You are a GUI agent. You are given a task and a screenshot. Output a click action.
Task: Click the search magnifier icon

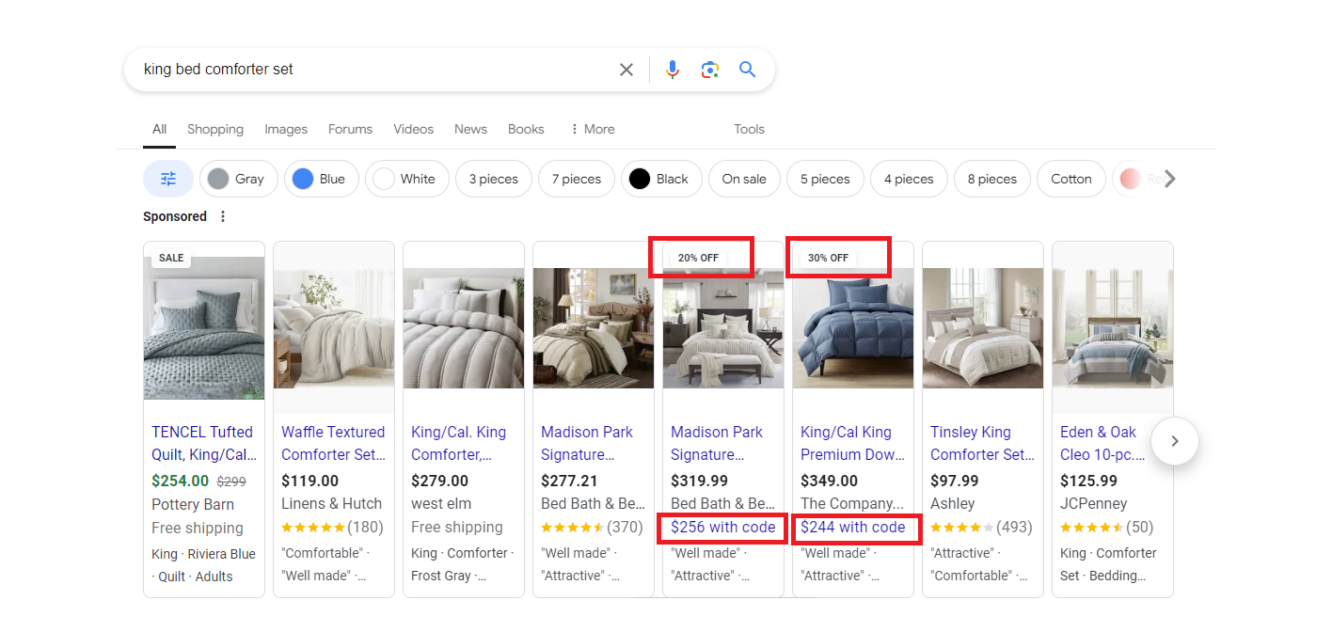tap(747, 69)
